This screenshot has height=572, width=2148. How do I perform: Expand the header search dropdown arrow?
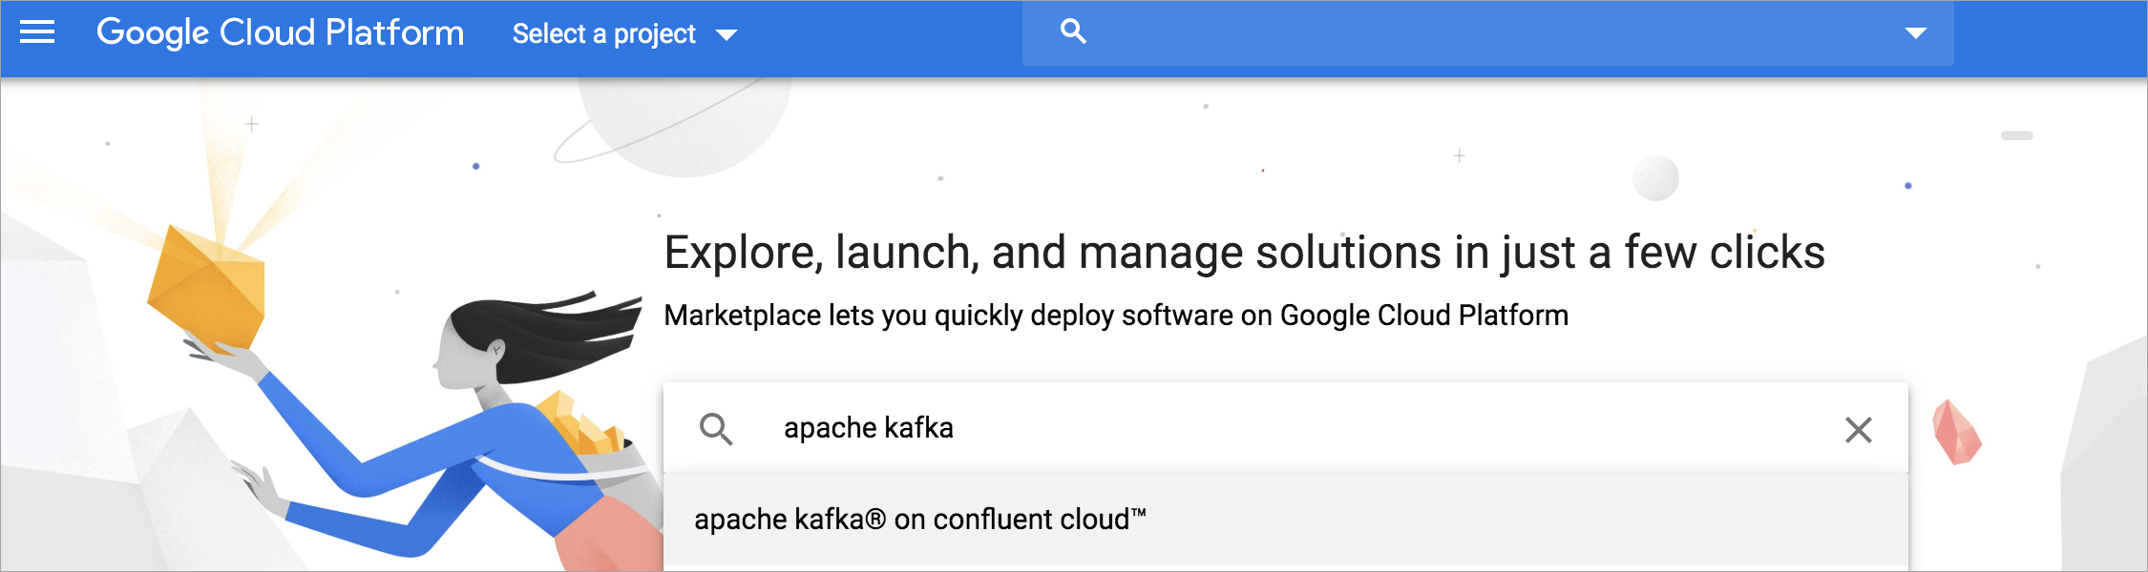1915,33
